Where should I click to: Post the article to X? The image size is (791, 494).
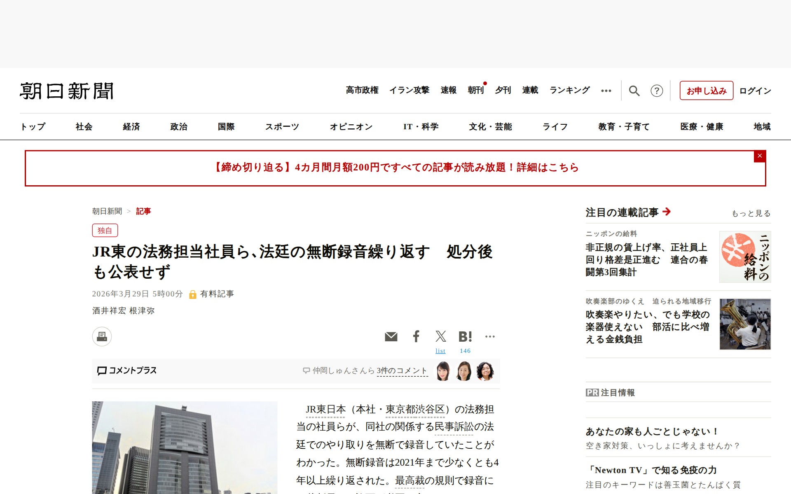[x=441, y=337]
